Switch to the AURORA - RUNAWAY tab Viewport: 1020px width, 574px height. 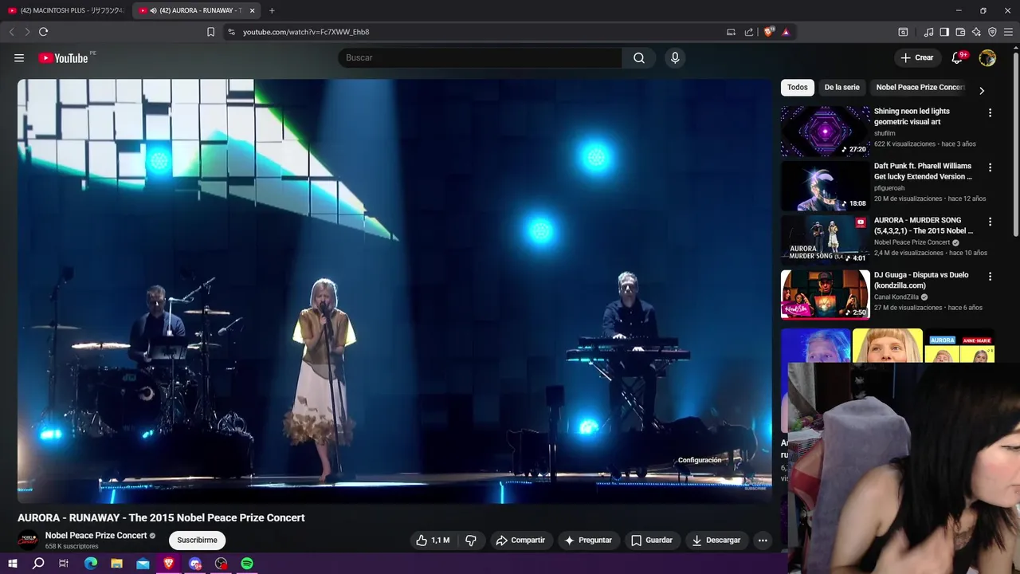pos(196,10)
